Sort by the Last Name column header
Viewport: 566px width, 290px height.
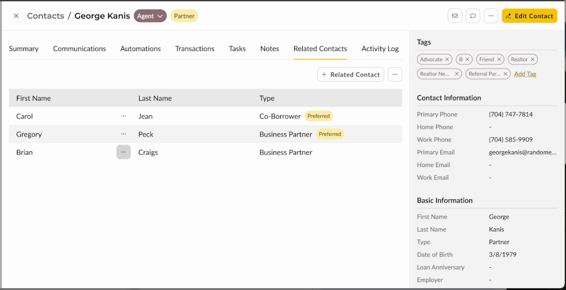(x=155, y=98)
